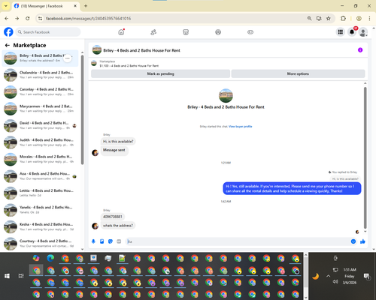Send a thumbs-up like
The width and height of the screenshot is (376, 300).
(x=362, y=241)
